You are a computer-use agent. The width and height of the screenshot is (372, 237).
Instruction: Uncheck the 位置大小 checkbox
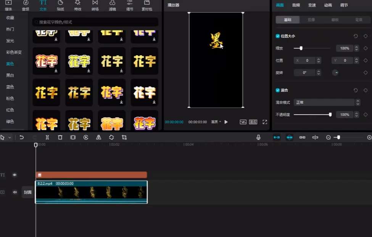278,36
